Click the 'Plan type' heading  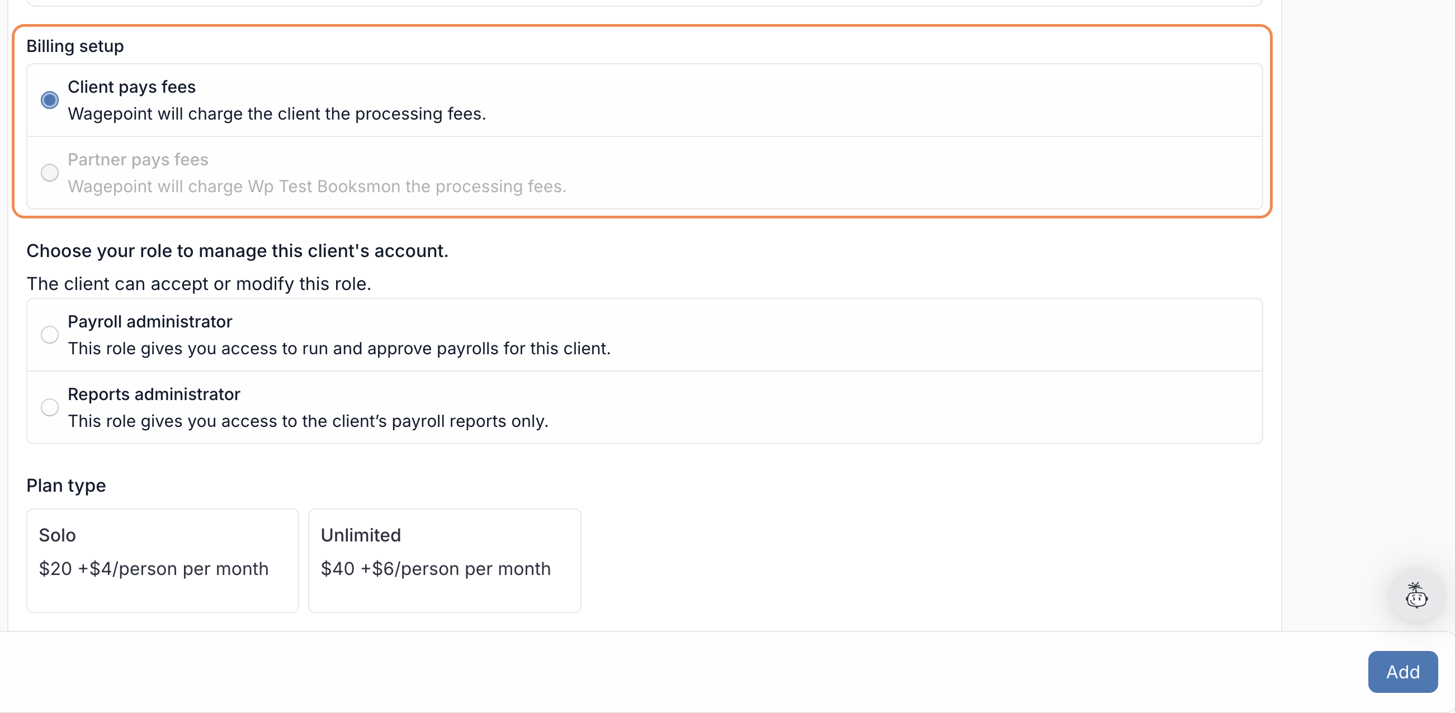[66, 486]
